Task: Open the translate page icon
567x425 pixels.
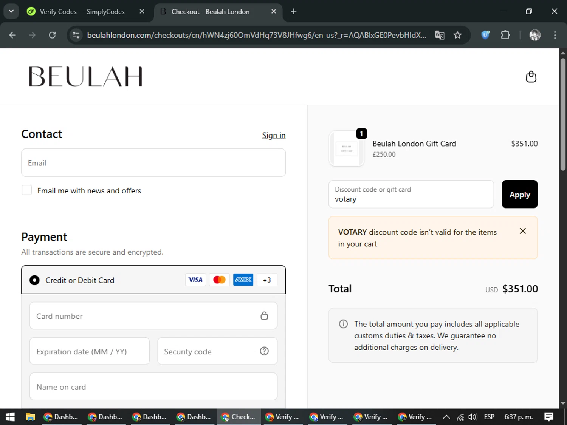Action: pos(440,35)
